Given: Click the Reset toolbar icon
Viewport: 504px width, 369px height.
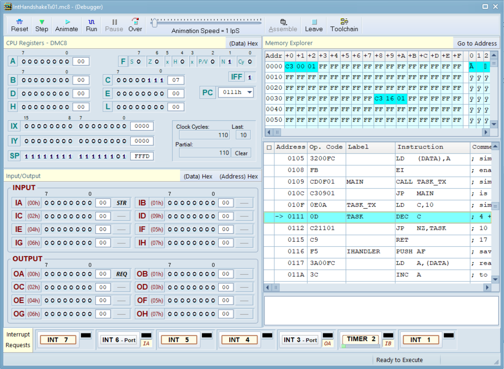Looking at the screenshot, I should coord(20,25).
